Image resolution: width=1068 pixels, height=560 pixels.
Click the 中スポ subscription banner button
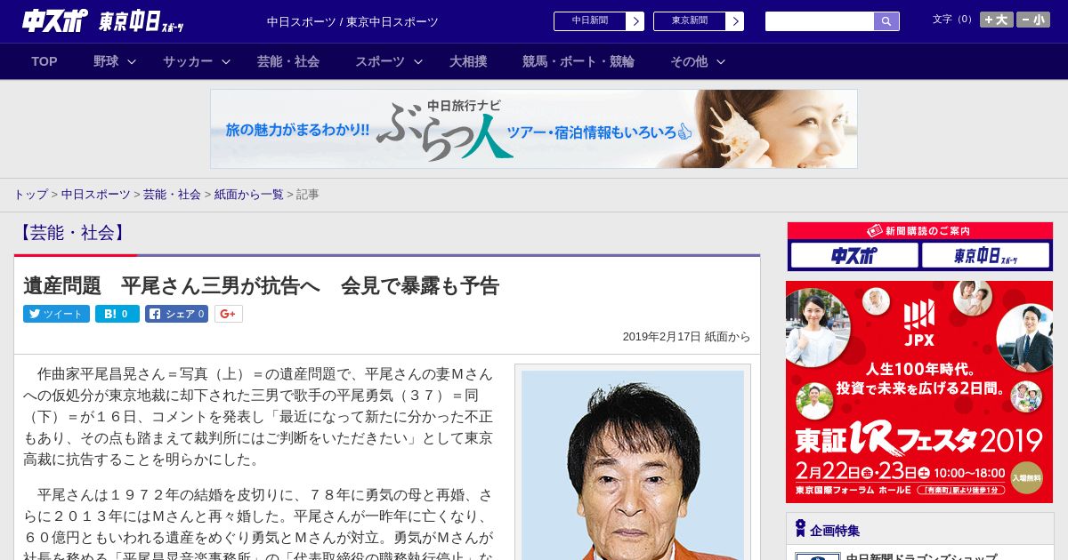[854, 256]
